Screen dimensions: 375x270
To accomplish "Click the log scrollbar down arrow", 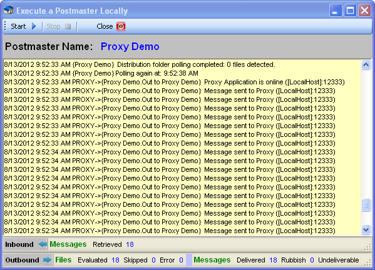I will pyautogui.click(x=366, y=230).
